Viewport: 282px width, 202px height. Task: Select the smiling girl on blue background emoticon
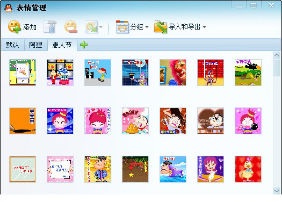click(x=60, y=121)
